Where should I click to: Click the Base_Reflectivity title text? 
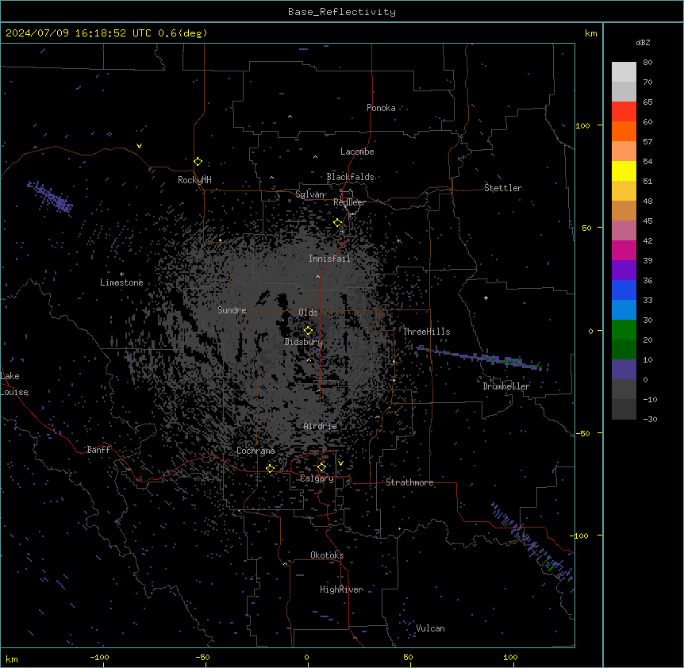click(342, 12)
